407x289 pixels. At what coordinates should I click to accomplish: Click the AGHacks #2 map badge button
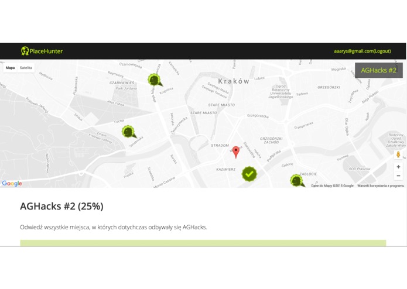click(x=379, y=70)
